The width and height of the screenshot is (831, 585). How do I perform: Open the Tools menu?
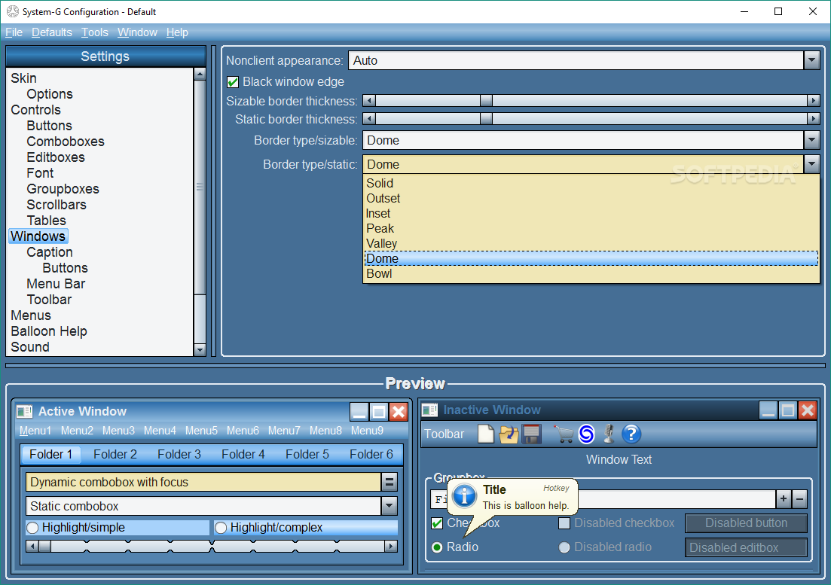coord(95,32)
